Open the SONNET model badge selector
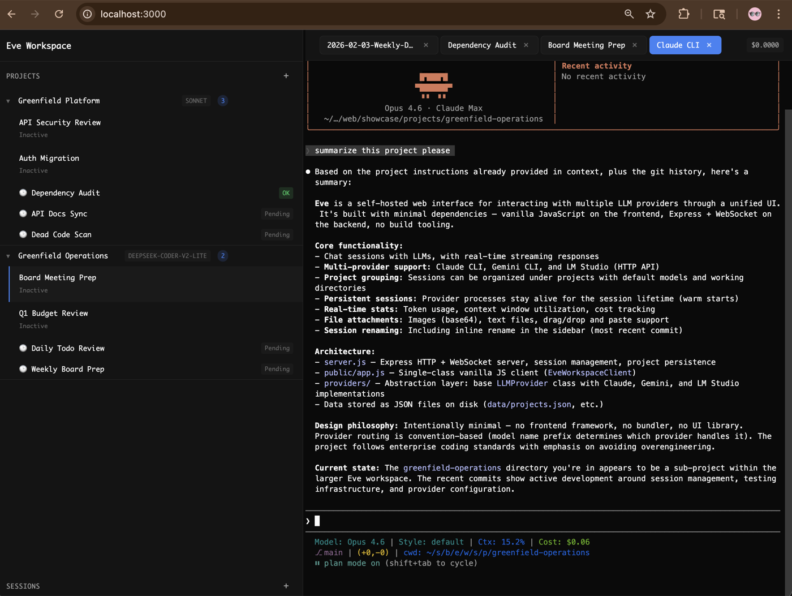Image resolution: width=792 pixels, height=596 pixels. coord(196,100)
